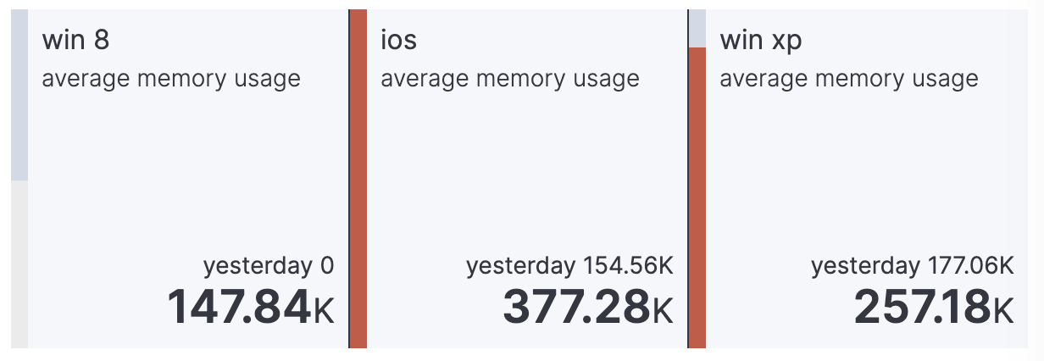Click the 257.18K metric value

pos(933,307)
